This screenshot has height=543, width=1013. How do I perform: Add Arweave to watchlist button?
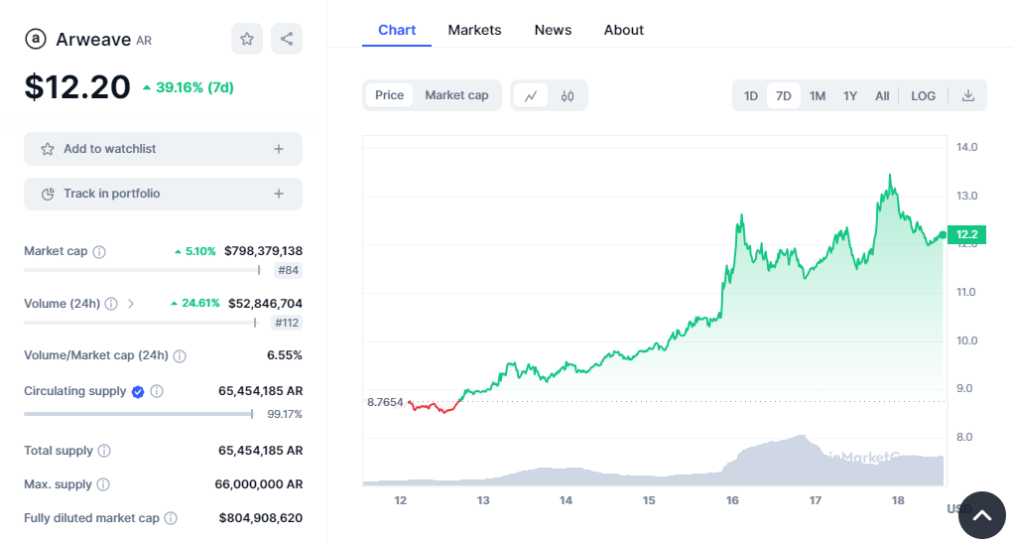[x=163, y=149]
